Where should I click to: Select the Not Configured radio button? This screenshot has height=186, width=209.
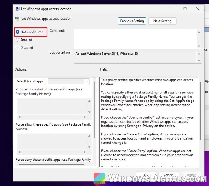[17, 32]
